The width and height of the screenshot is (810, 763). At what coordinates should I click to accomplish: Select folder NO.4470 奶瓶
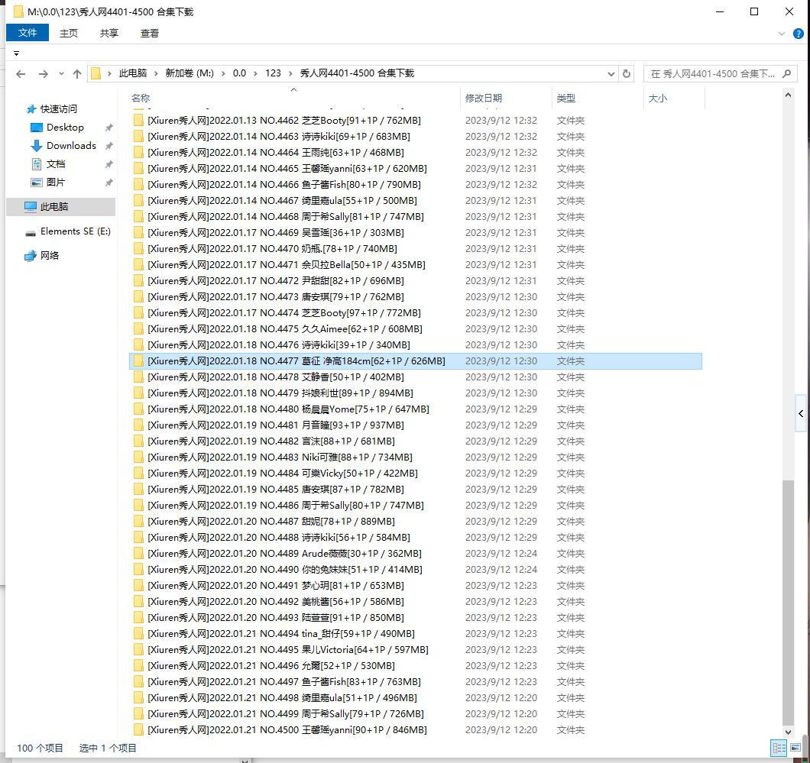(x=416, y=249)
